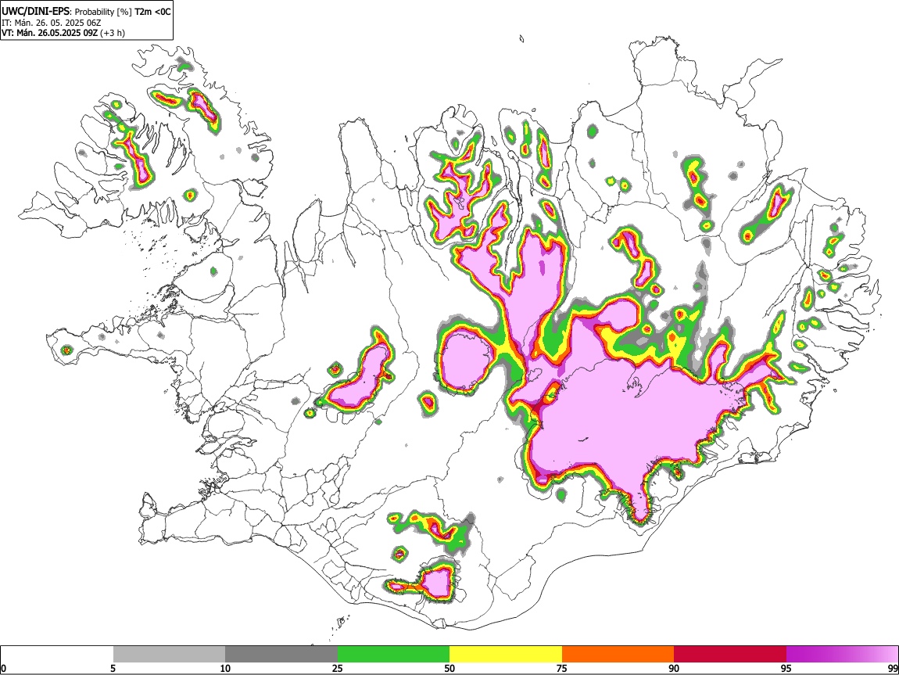Click the light gray 5-10% legend swatch

pos(169,654)
